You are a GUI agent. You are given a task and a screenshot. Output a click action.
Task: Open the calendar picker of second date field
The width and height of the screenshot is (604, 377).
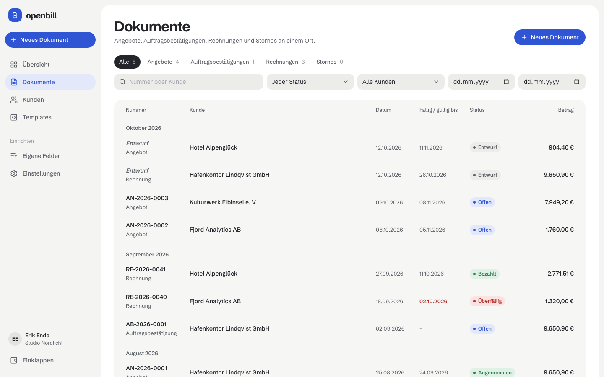[x=577, y=82]
